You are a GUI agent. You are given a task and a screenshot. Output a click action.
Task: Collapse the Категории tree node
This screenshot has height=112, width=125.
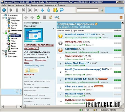point(3,18)
